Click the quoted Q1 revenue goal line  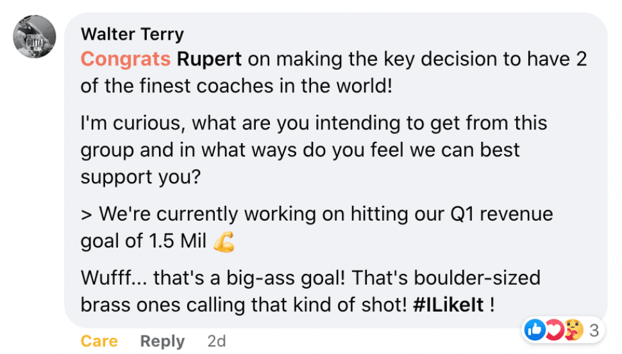[x=317, y=214]
